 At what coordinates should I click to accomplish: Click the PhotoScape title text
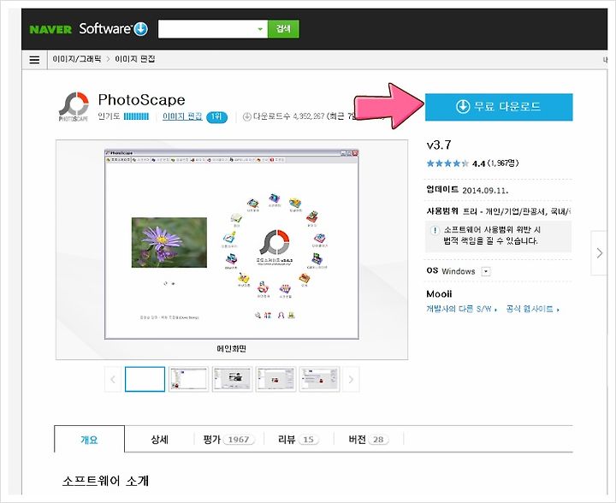(x=141, y=100)
